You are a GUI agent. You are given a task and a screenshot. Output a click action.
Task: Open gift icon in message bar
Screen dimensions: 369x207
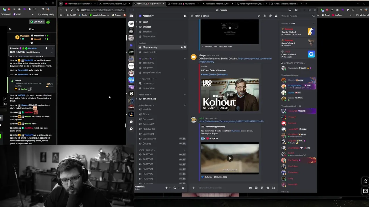point(250,188)
